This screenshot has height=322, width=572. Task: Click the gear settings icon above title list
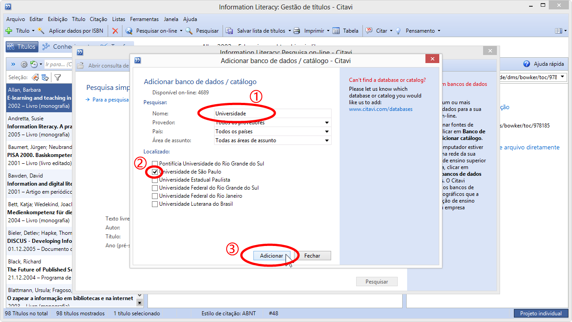tap(24, 64)
